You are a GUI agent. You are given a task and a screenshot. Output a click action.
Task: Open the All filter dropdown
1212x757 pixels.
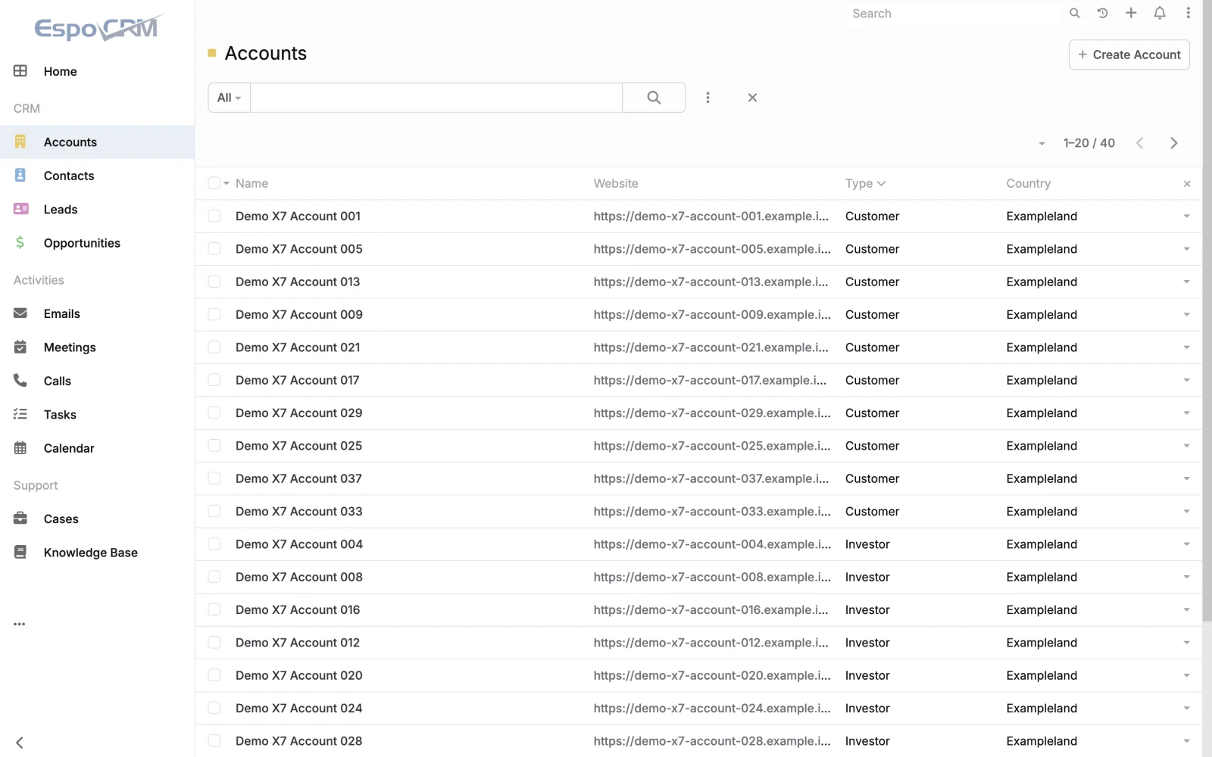click(x=230, y=98)
